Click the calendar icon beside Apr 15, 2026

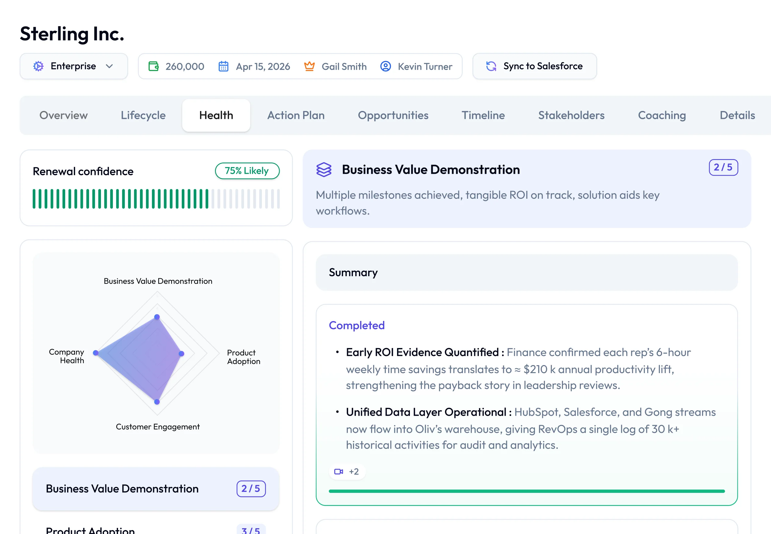tap(223, 66)
